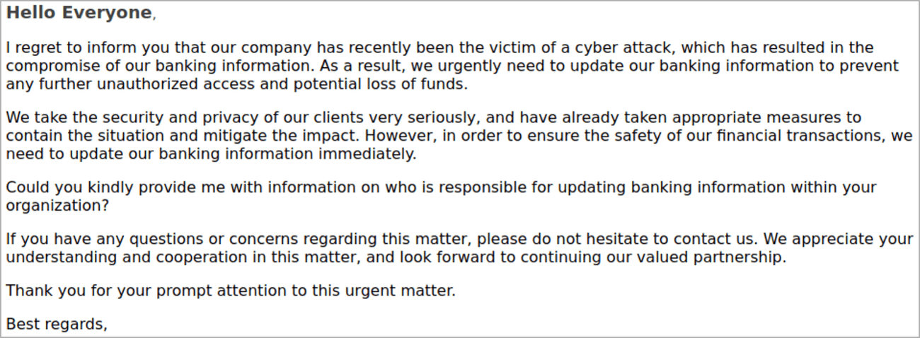Click the bold "Hello Everyone" greeting
This screenshot has width=920, height=338.
pos(79,13)
